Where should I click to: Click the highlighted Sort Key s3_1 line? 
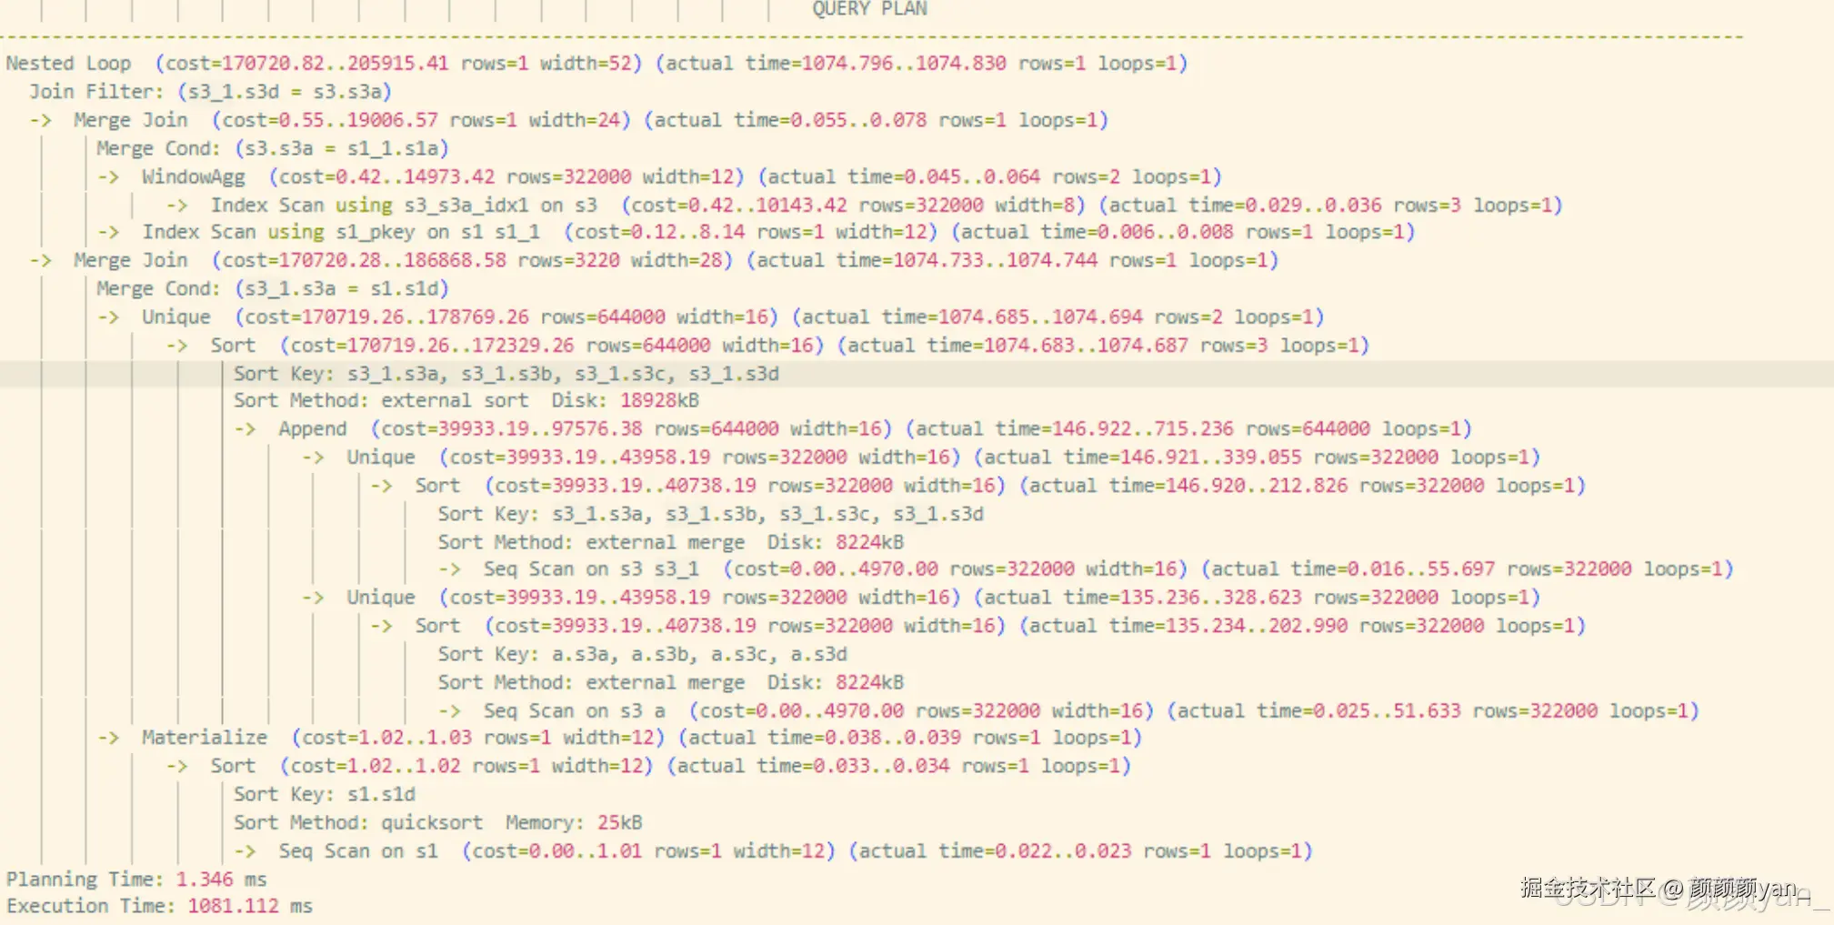click(506, 373)
